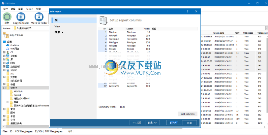The width and height of the screenshot is (268, 135).
Task: Click the << 后退 back button
Action: pos(137,122)
